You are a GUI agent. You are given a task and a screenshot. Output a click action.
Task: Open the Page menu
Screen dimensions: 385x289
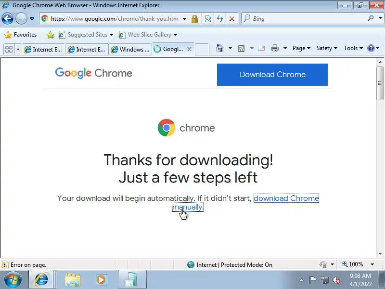click(302, 48)
